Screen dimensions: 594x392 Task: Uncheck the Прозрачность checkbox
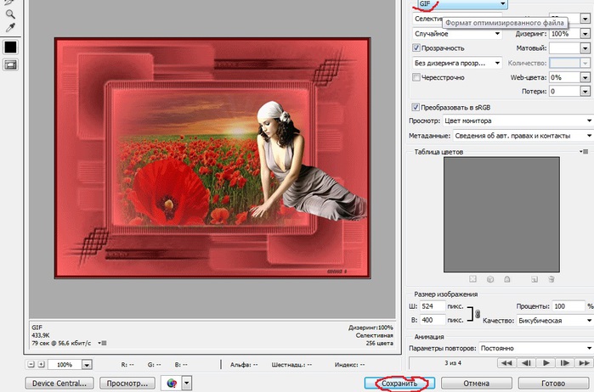click(416, 48)
